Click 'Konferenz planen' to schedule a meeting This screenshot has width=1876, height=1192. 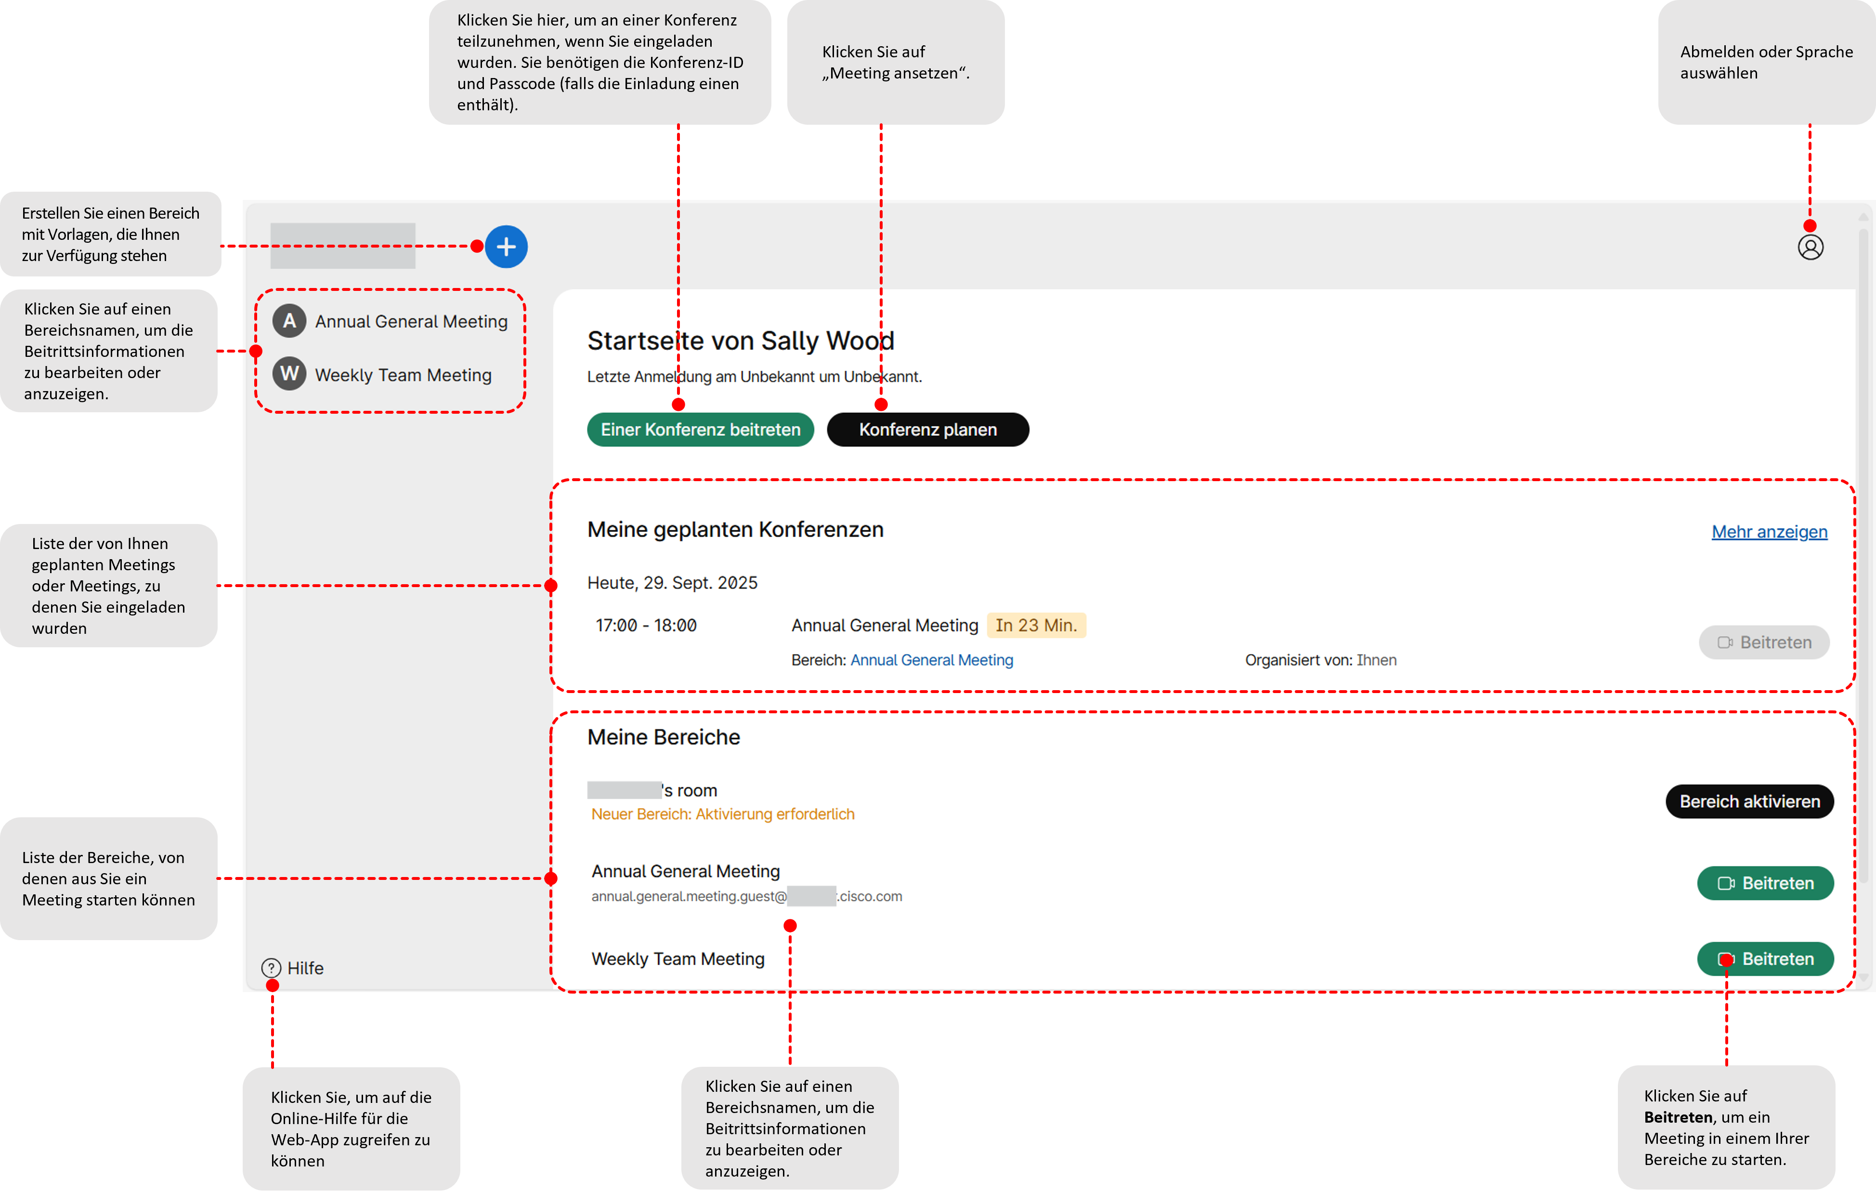[x=927, y=429]
